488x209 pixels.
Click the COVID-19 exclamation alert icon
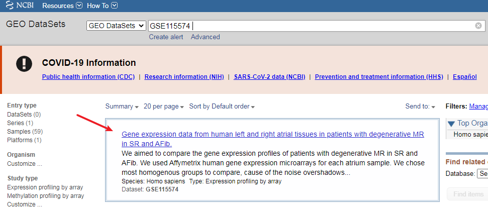[24, 63]
